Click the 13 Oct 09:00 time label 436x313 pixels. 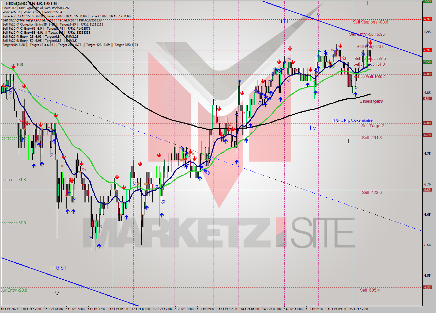pyautogui.click(x=206, y=309)
